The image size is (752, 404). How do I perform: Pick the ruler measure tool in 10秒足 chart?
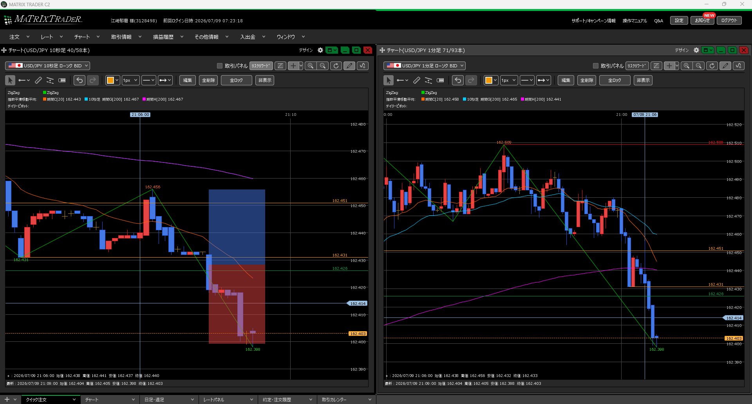[x=38, y=80]
